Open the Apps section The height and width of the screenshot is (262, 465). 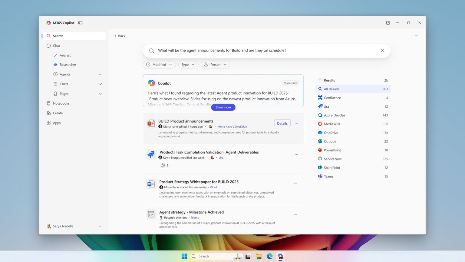click(57, 123)
